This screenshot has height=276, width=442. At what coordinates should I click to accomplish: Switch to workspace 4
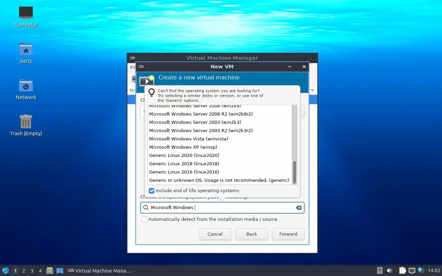tap(40, 271)
